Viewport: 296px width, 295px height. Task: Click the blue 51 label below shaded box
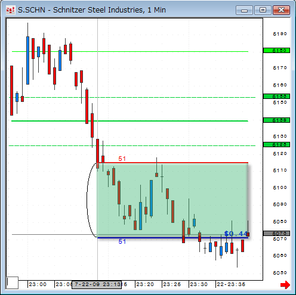[122, 241]
